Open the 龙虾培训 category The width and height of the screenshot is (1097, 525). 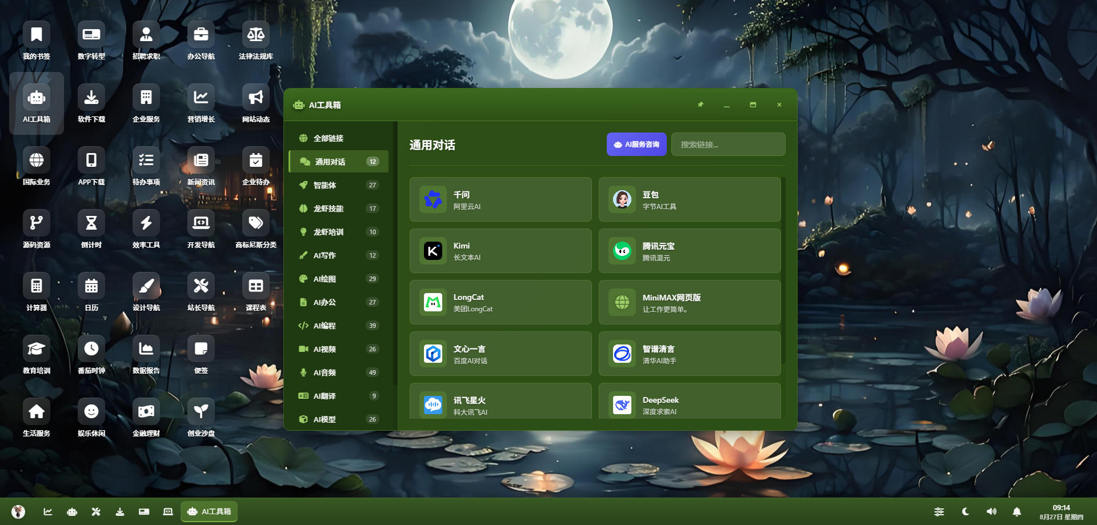pyautogui.click(x=339, y=232)
